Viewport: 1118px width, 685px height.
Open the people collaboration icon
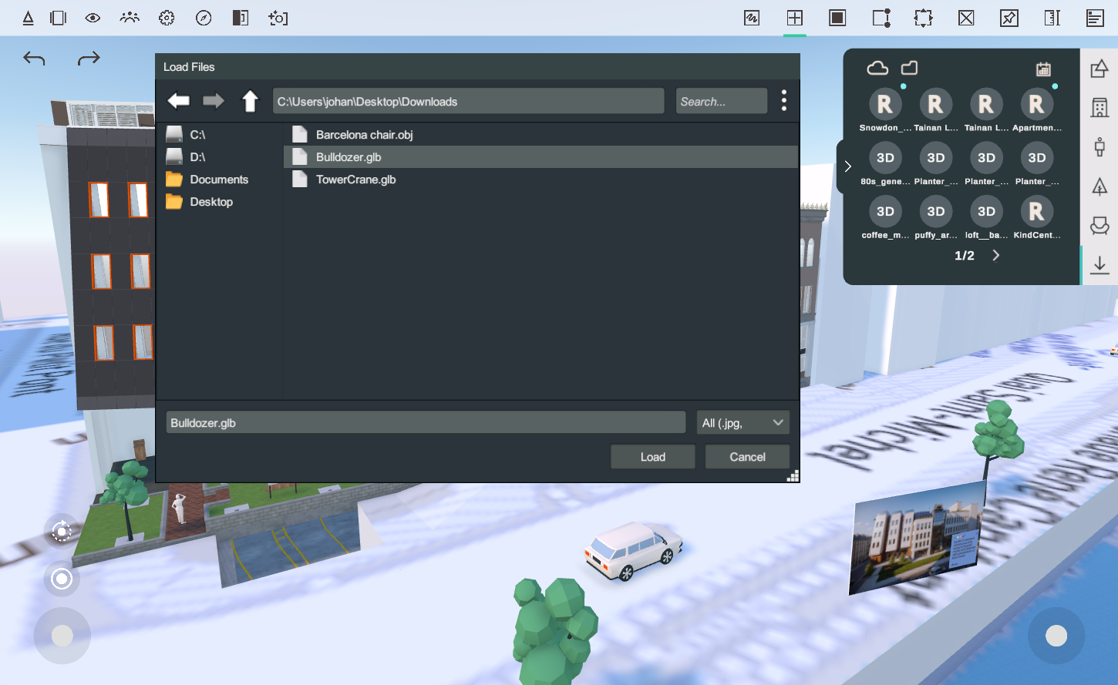(x=130, y=18)
